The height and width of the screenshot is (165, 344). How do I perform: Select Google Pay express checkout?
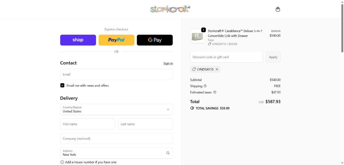coord(155,40)
